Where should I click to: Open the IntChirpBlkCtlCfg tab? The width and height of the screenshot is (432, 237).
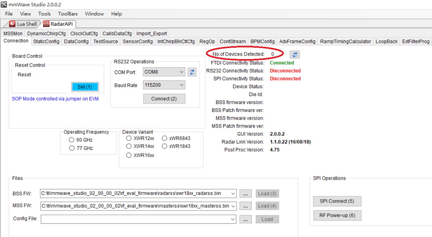coord(176,41)
